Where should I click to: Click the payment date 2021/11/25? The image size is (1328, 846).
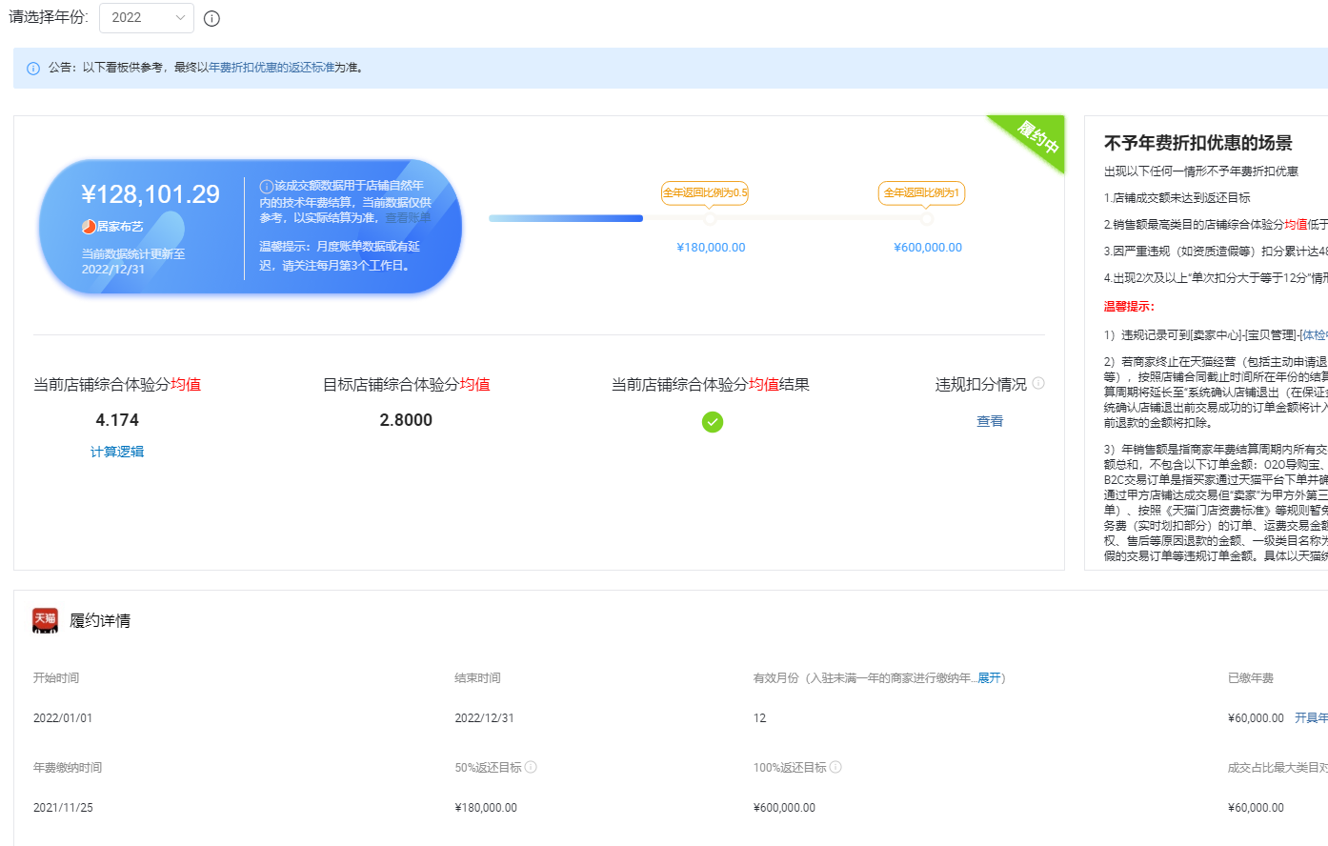pyautogui.click(x=63, y=808)
